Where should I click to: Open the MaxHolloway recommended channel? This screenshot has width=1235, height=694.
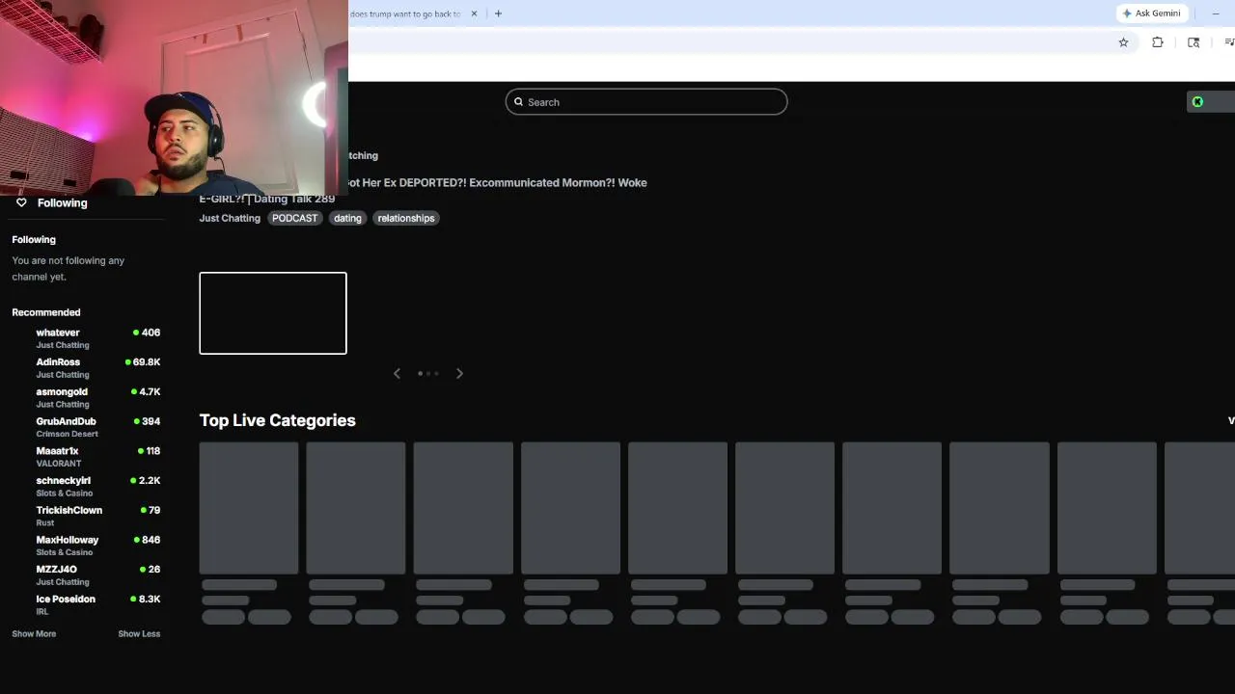click(86, 546)
